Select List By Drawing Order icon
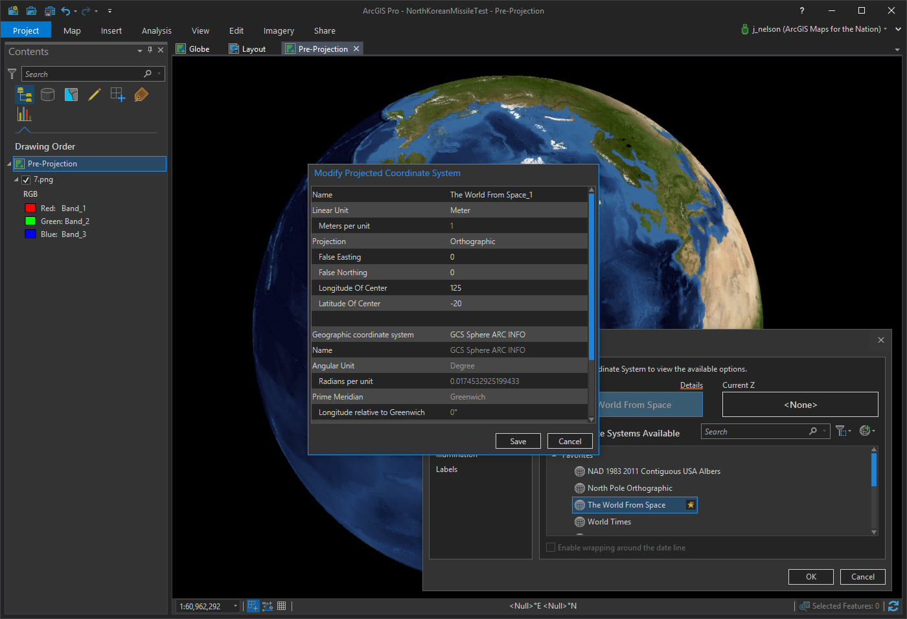The height and width of the screenshot is (619, 907). pos(25,95)
